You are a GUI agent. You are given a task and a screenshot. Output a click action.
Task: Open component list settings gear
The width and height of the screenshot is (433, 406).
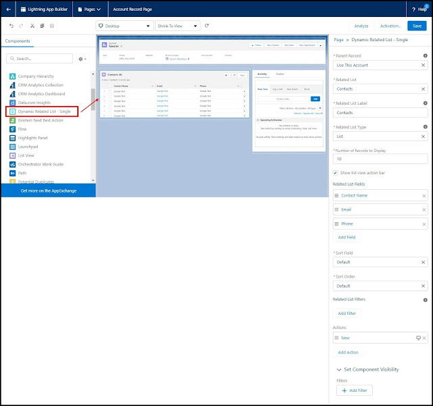coord(82,59)
